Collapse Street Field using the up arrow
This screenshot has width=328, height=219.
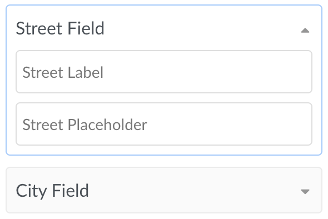[x=305, y=31]
